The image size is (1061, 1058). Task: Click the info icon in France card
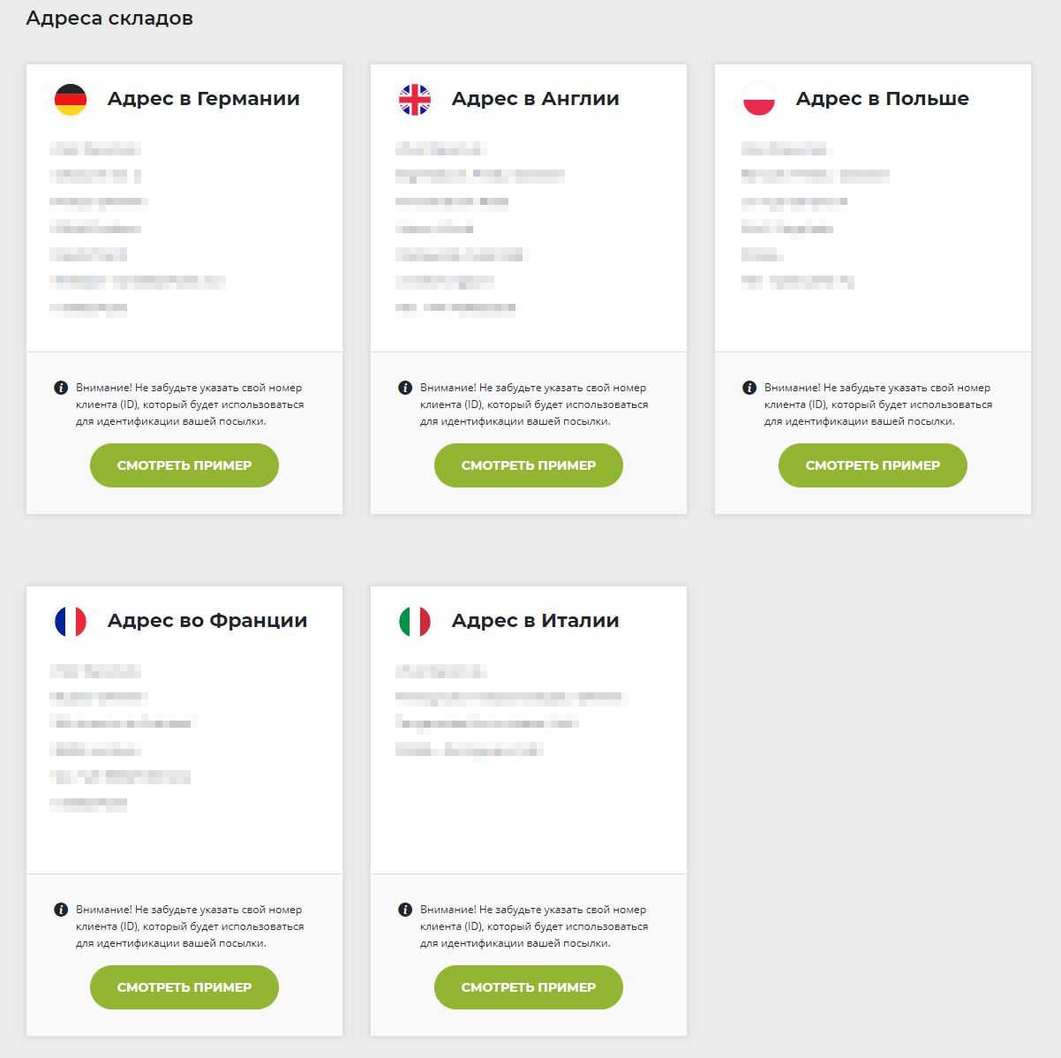(x=61, y=910)
